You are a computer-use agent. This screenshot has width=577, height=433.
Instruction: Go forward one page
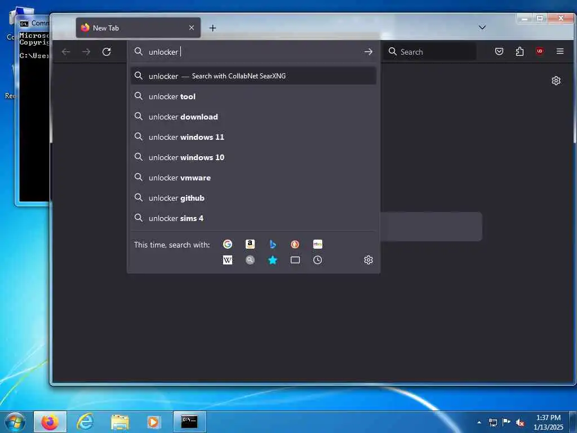click(86, 52)
